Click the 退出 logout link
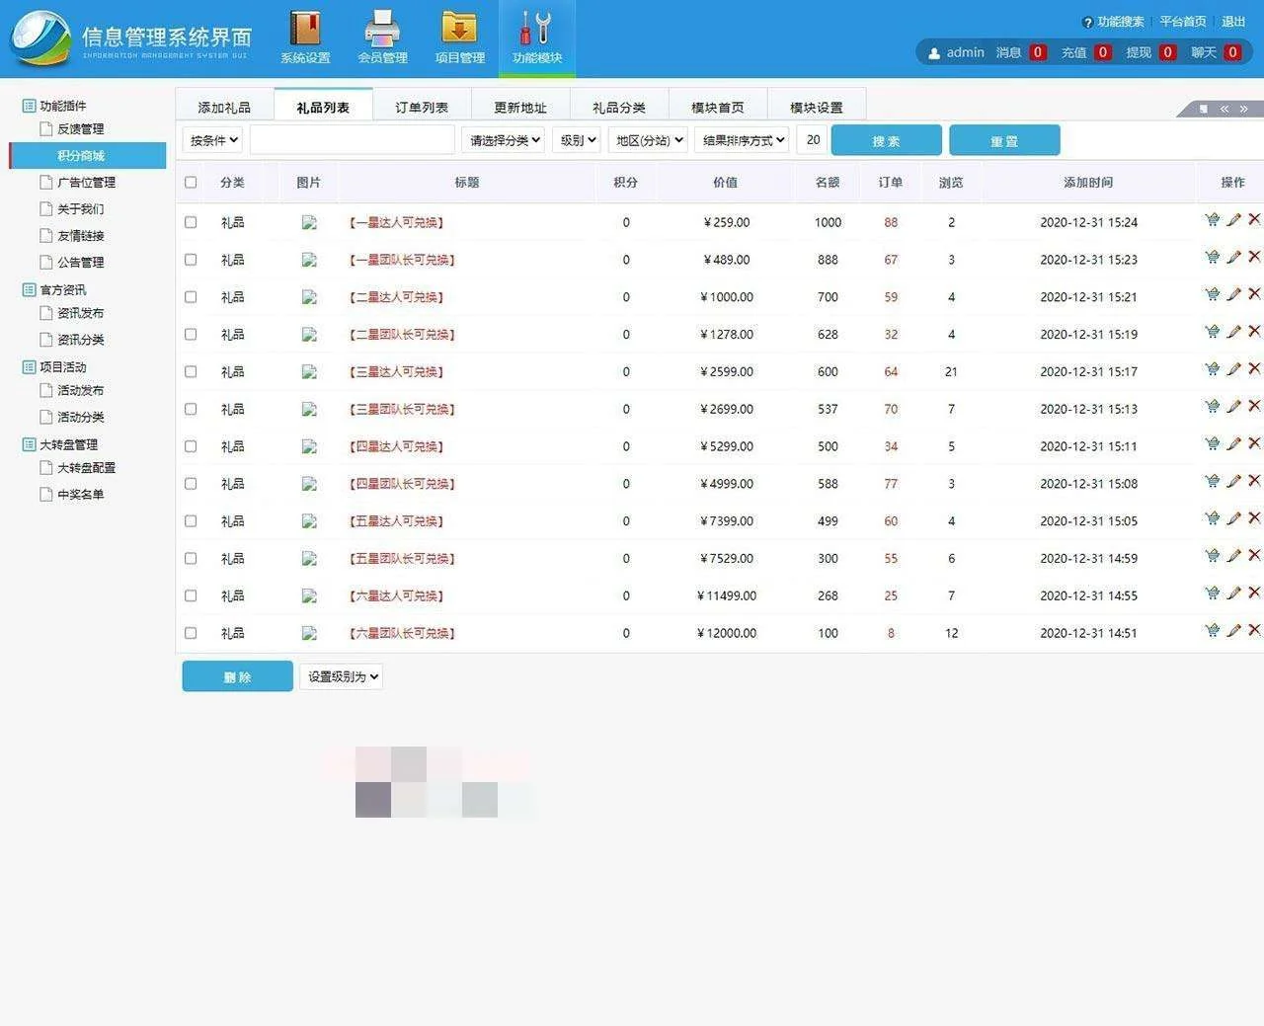 pos(1233,22)
